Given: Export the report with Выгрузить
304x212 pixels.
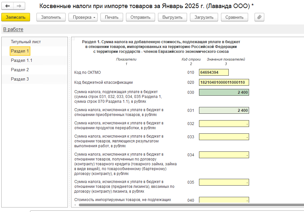Looking at the screenshot, I should pos(173,17).
